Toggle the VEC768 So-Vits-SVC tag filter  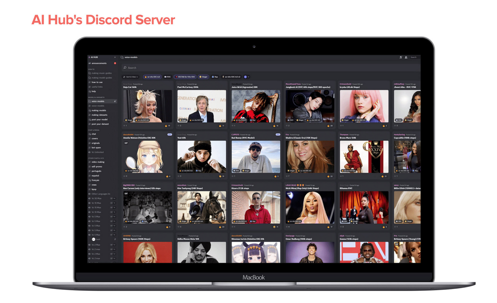(x=185, y=77)
